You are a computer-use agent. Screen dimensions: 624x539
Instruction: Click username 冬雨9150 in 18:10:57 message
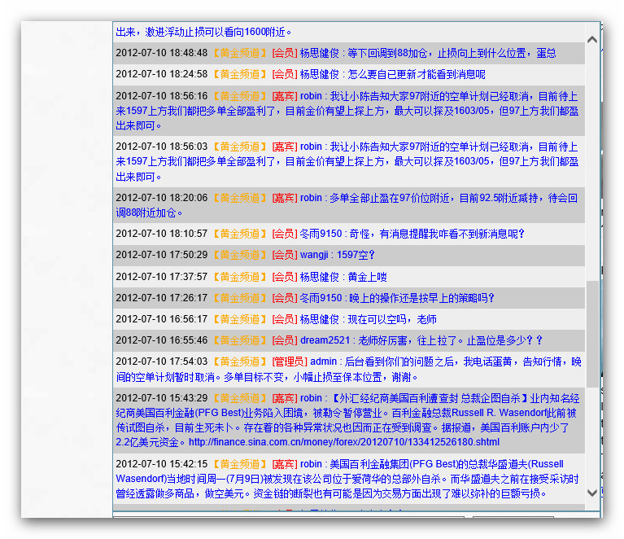coord(321,234)
